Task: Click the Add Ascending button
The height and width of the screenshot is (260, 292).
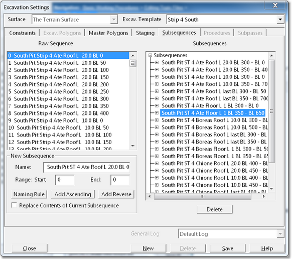Action: (x=73, y=194)
